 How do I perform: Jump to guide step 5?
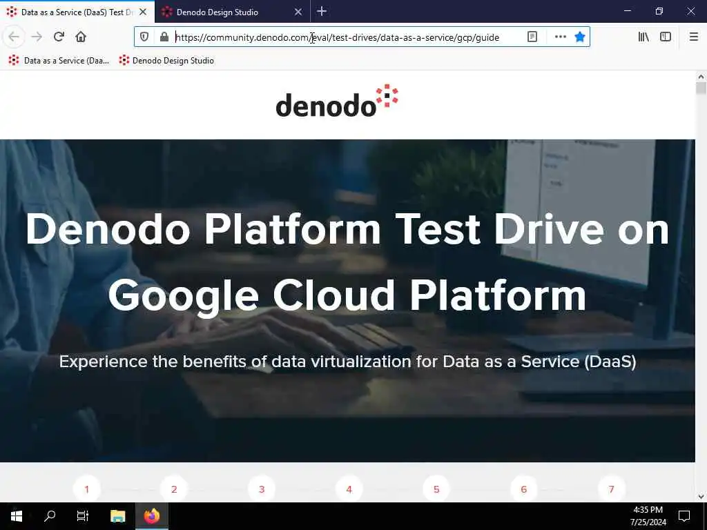[436, 489]
